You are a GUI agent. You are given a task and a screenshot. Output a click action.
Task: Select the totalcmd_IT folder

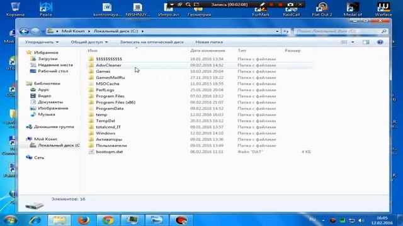[108, 127]
